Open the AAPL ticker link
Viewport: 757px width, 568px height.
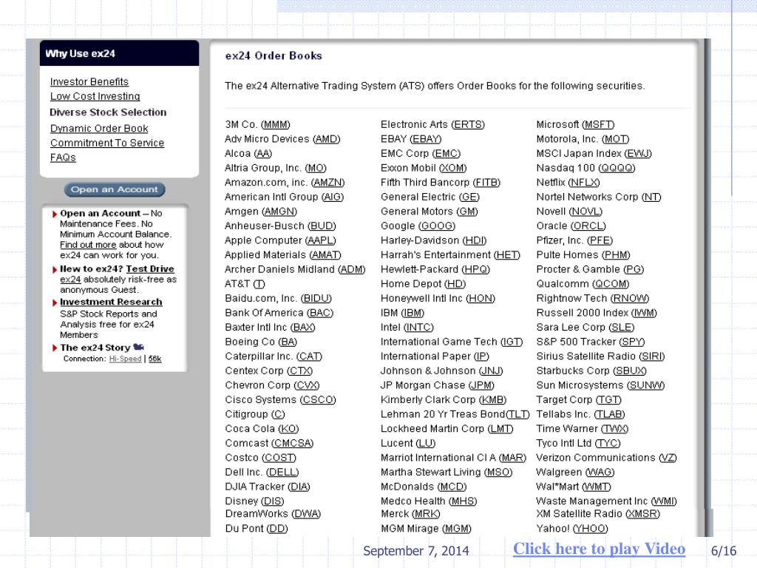pyautogui.click(x=321, y=240)
